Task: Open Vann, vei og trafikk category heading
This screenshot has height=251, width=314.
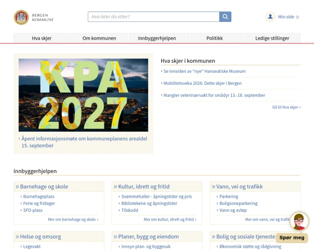Action: (239, 187)
